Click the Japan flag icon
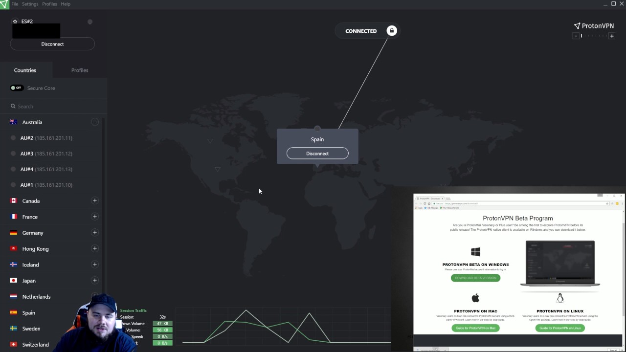This screenshot has width=626, height=352. tap(14, 281)
